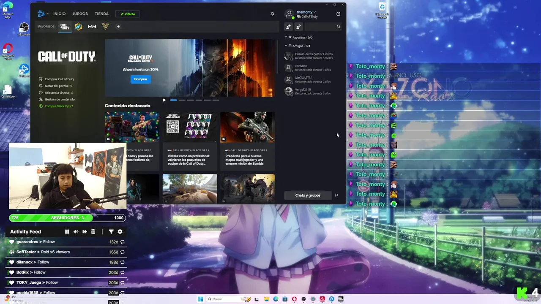Click the Black Ops 7 banner image
The height and width of the screenshot is (304, 541).
point(190,68)
